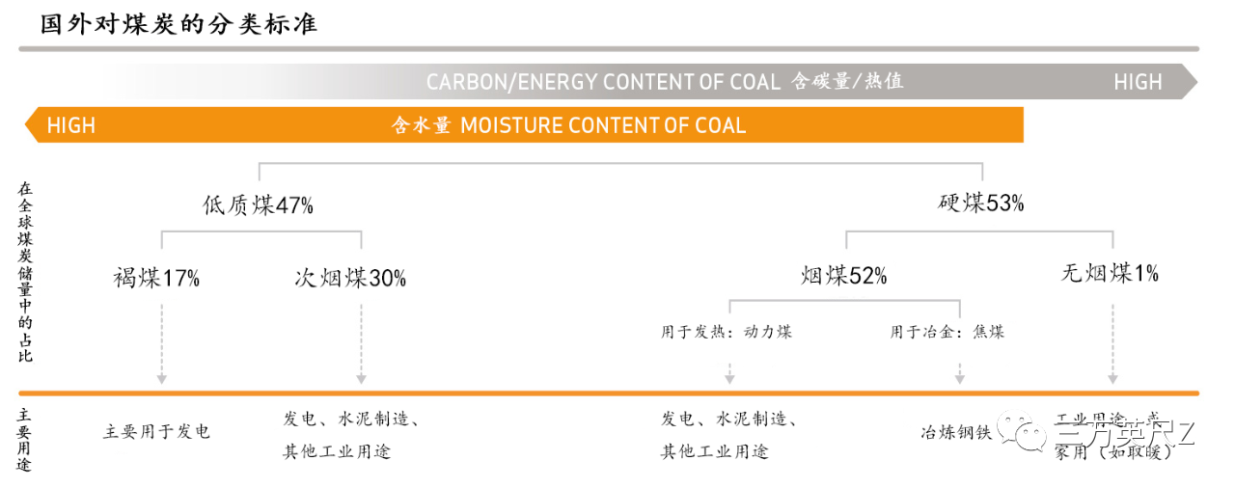Click the 无烟煤1% label
The image size is (1235, 488).
pyautogui.click(x=1110, y=273)
